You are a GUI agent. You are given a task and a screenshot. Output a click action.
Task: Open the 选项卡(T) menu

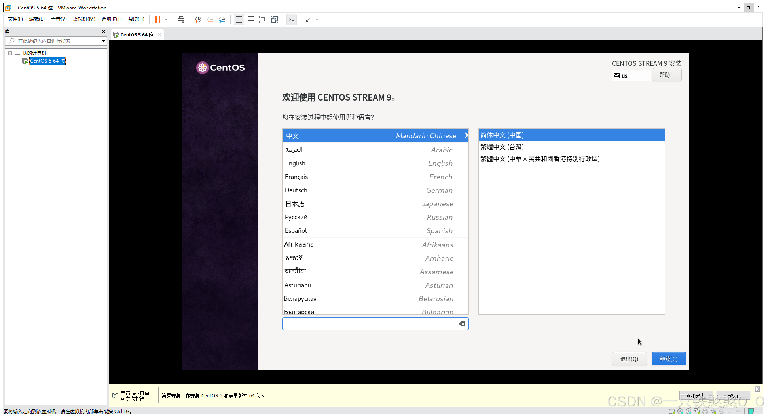pyautogui.click(x=112, y=19)
